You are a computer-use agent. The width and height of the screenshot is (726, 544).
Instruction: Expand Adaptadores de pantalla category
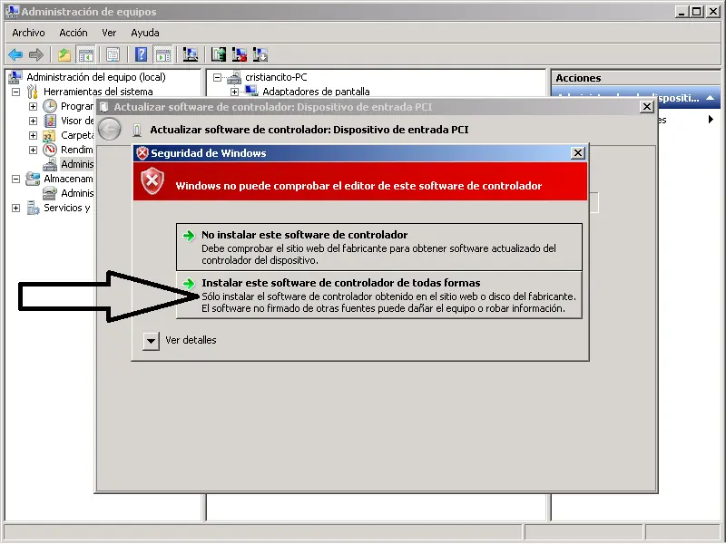pos(234,92)
